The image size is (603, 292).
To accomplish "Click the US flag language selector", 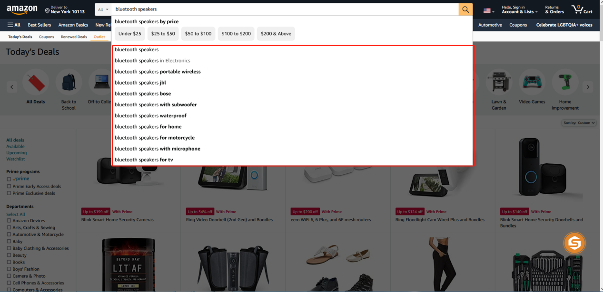I will (x=489, y=10).
